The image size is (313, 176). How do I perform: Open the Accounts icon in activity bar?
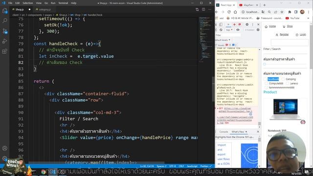(4, 148)
